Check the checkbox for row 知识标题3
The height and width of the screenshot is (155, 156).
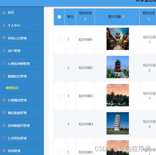59,96
